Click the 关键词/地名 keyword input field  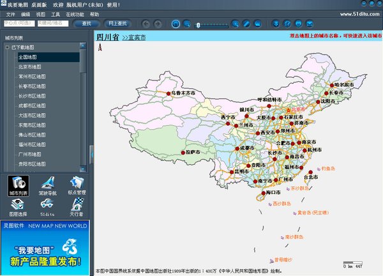53,24
